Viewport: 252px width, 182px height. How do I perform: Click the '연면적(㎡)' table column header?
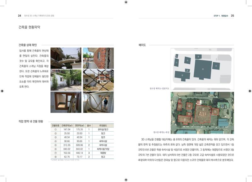pyautogui.click(x=80, y=125)
